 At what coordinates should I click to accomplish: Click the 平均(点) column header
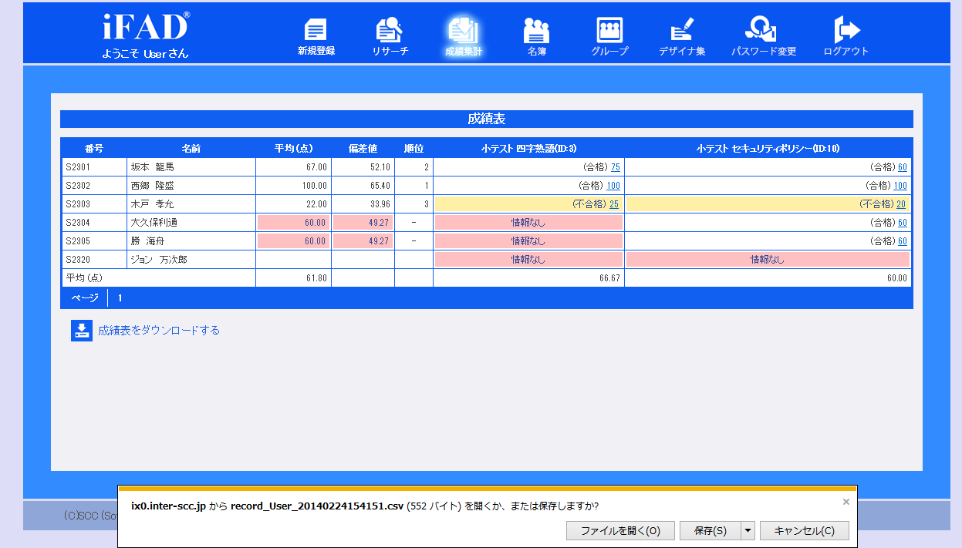tap(293, 149)
